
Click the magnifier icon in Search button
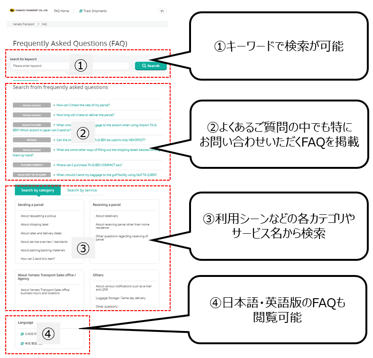(x=144, y=66)
